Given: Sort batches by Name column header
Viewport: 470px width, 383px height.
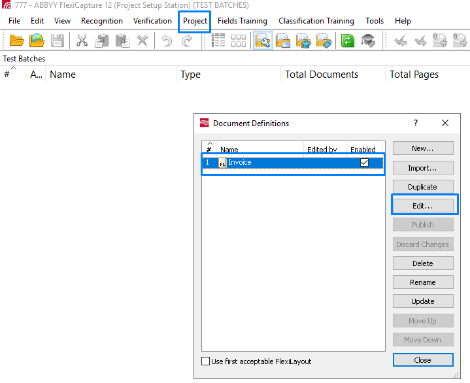Looking at the screenshot, I should 110,75.
